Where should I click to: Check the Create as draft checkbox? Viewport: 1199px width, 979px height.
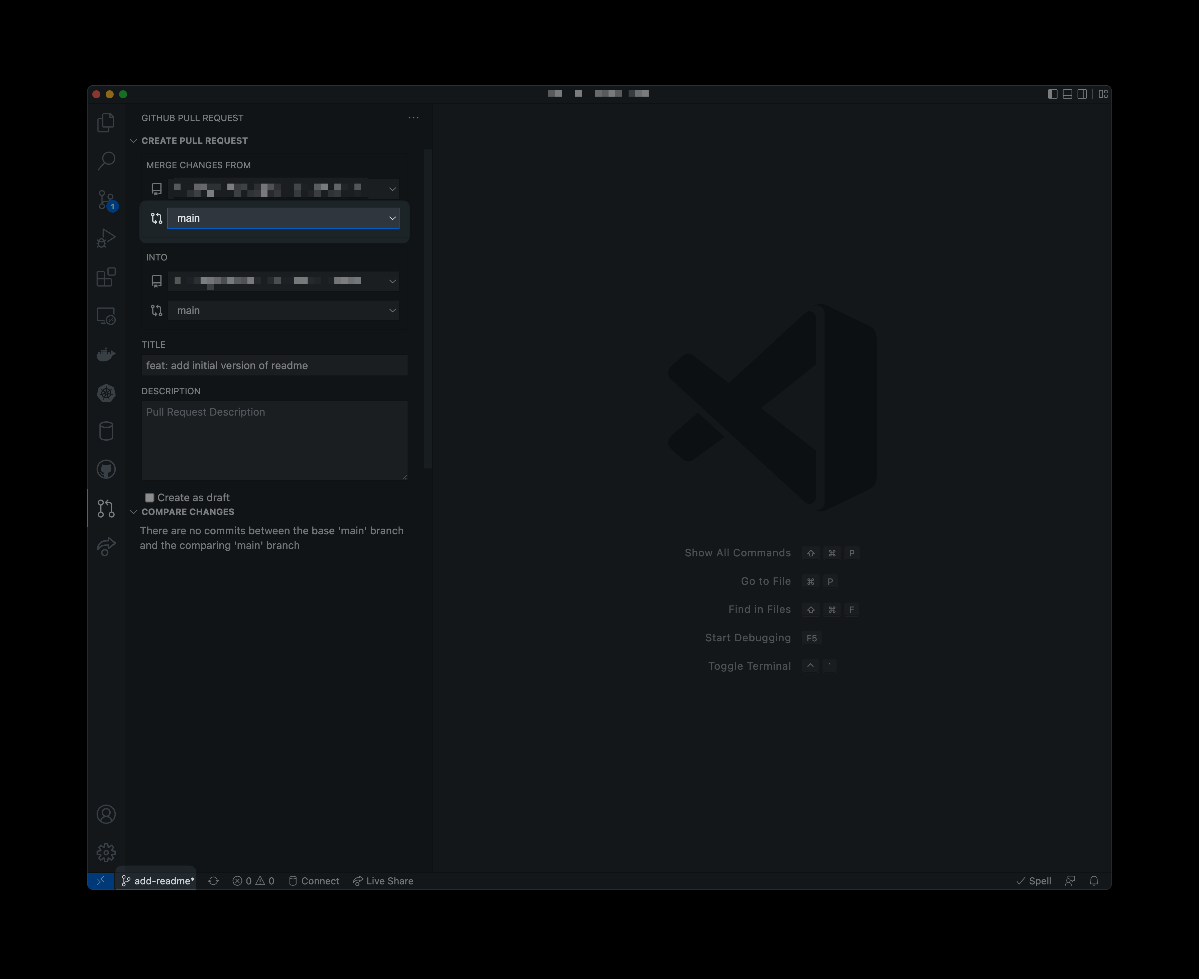tap(149, 498)
